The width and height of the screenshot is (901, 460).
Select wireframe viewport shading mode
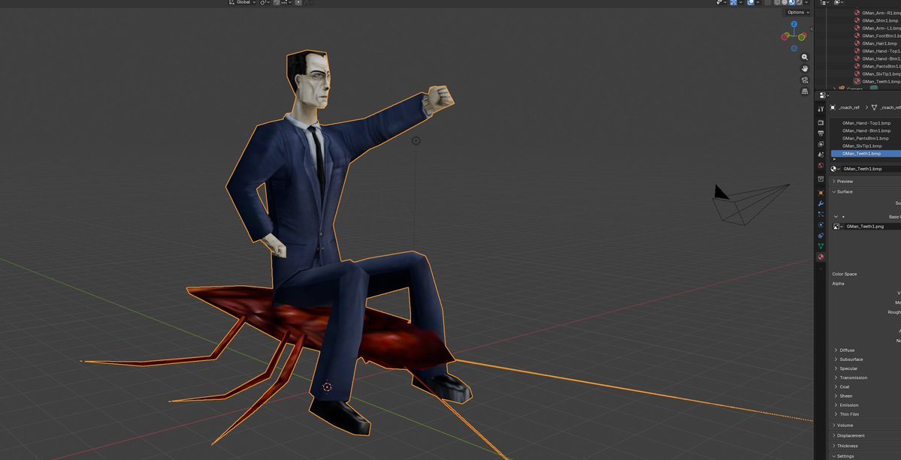(x=777, y=2)
